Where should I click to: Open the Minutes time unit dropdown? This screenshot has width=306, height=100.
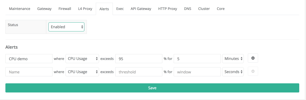point(233,59)
